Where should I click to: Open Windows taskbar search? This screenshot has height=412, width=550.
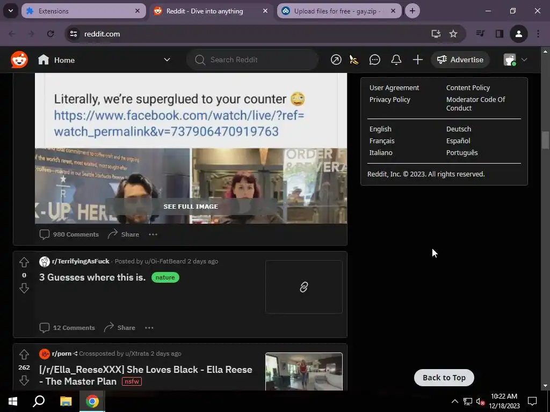coord(39,401)
